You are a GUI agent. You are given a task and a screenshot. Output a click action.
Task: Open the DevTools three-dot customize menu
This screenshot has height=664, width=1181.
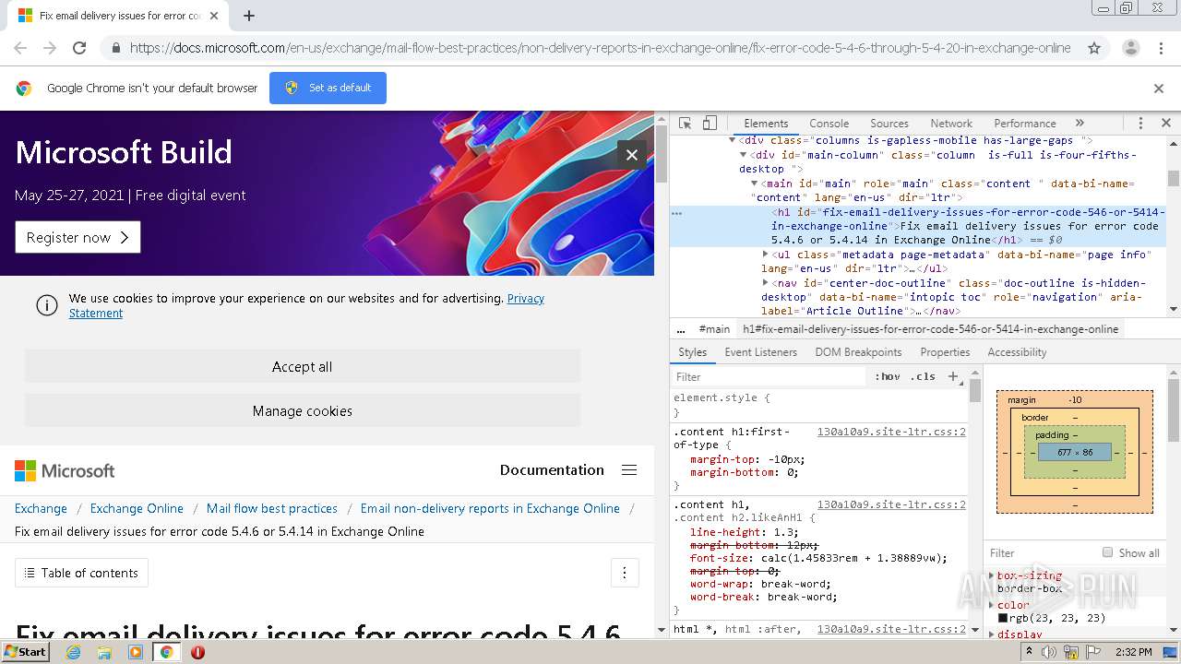pyautogui.click(x=1140, y=123)
